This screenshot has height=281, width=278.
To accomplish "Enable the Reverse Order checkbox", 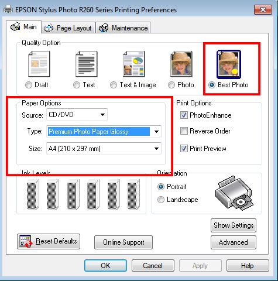I will click(184, 131).
